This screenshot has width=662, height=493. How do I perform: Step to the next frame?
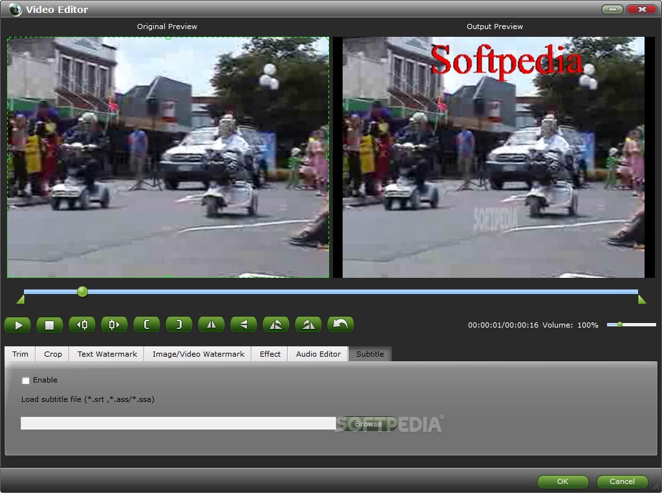pyautogui.click(x=114, y=325)
